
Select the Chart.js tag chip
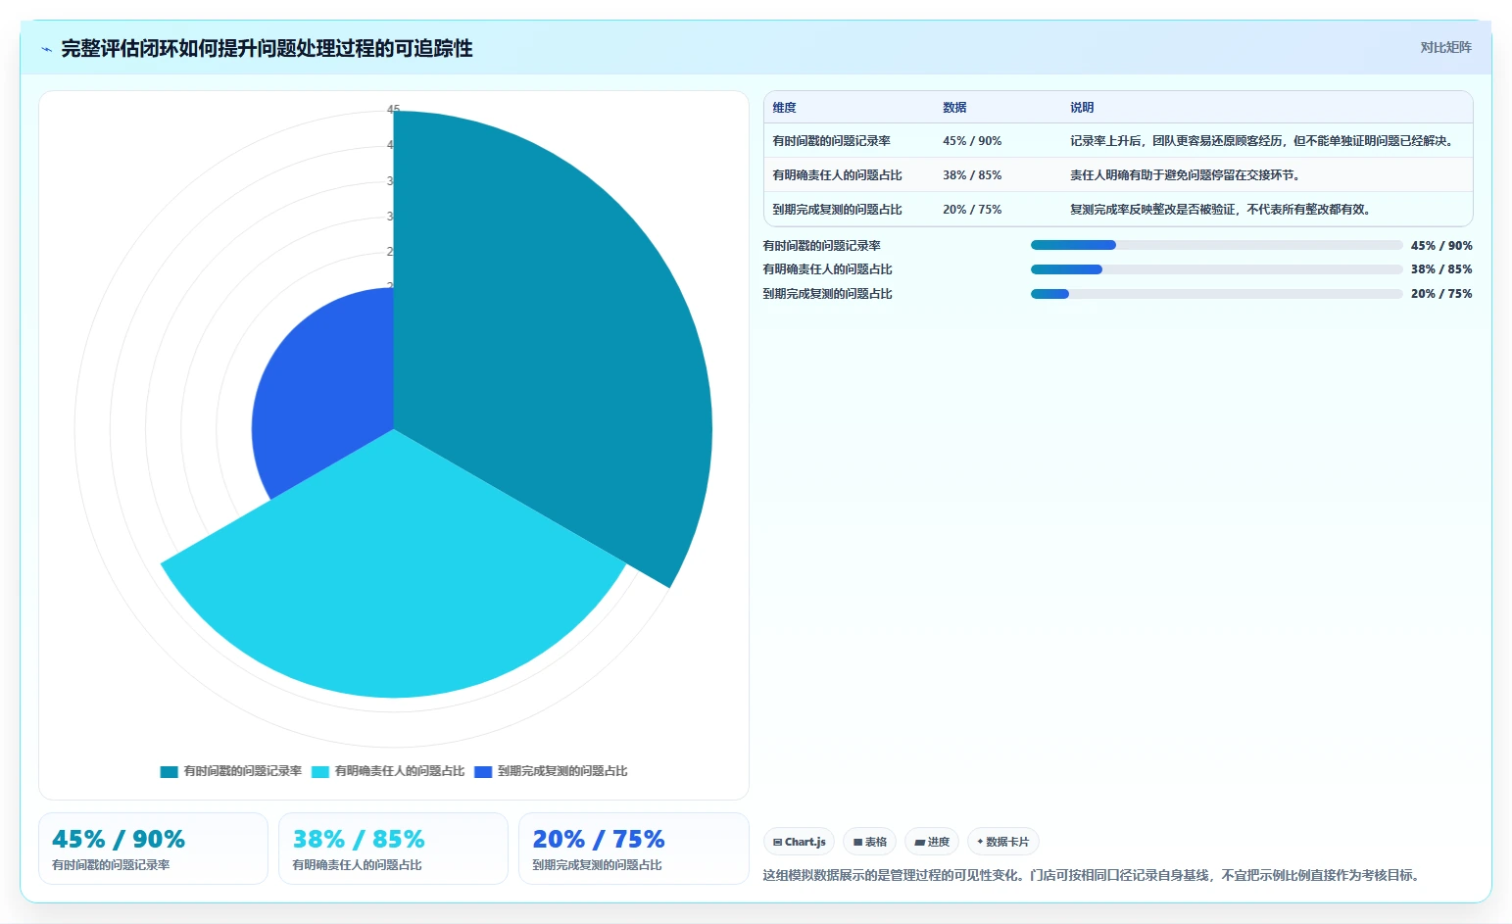tap(799, 842)
